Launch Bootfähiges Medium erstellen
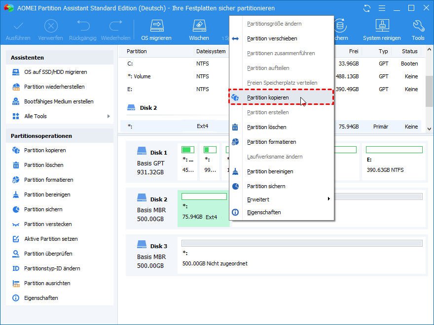 pos(59,101)
